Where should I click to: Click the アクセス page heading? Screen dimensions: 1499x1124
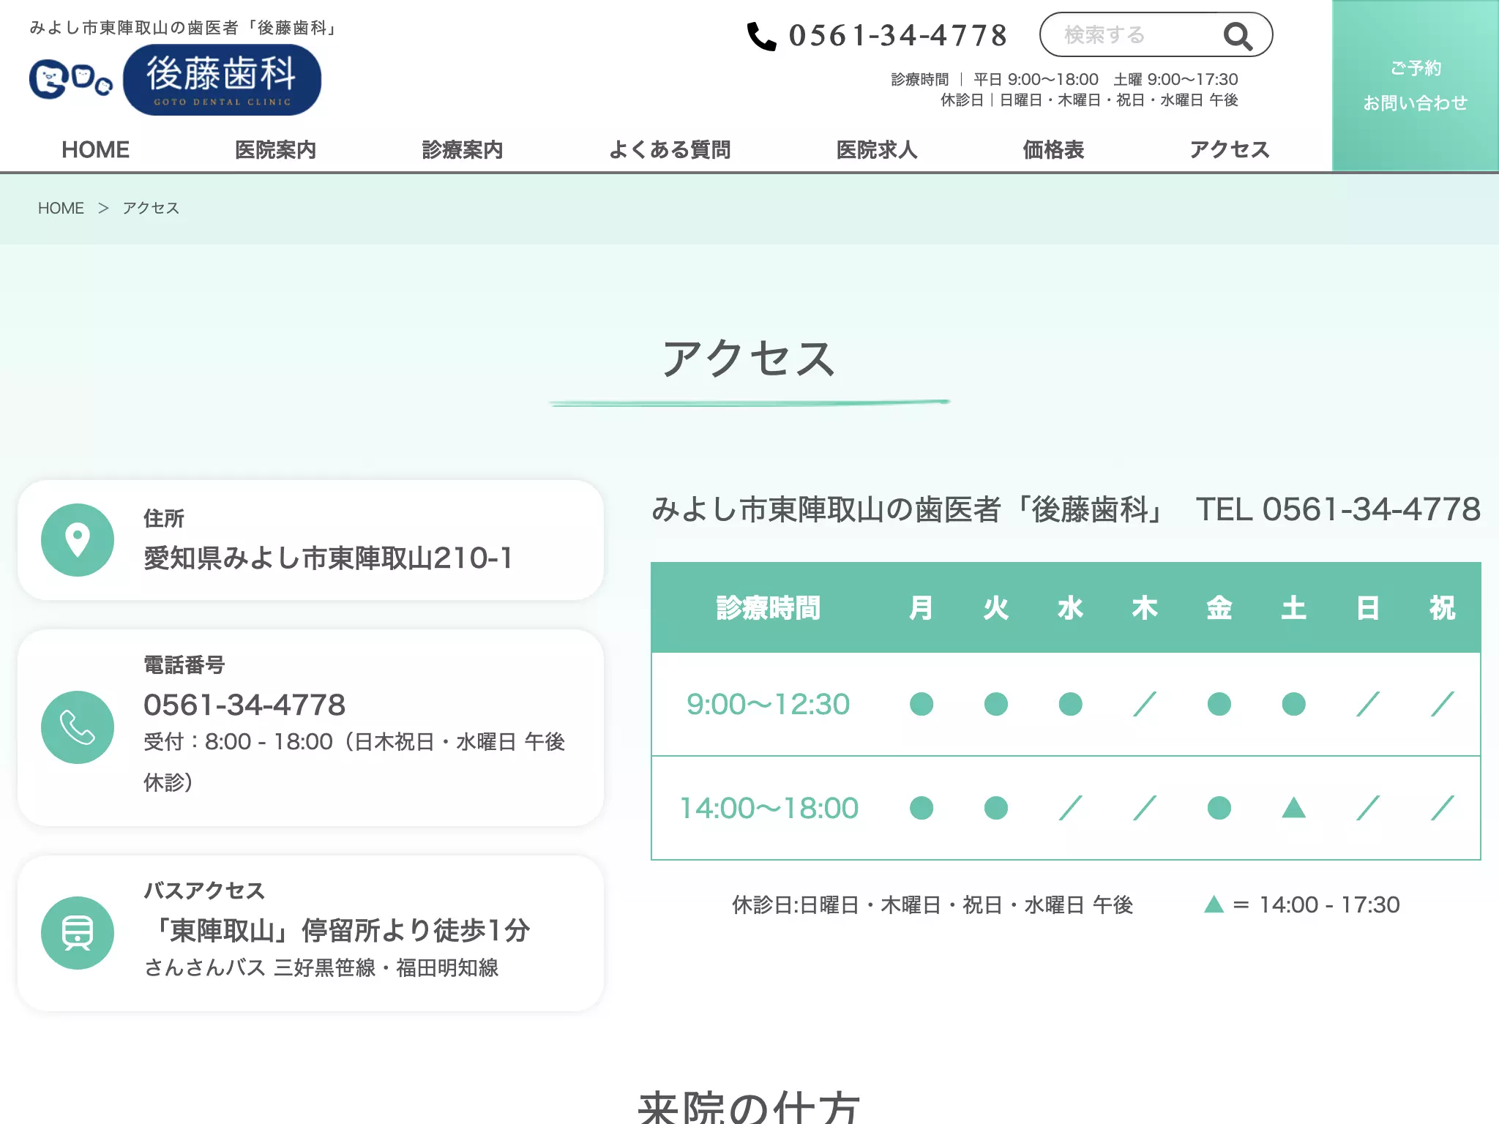[749, 359]
